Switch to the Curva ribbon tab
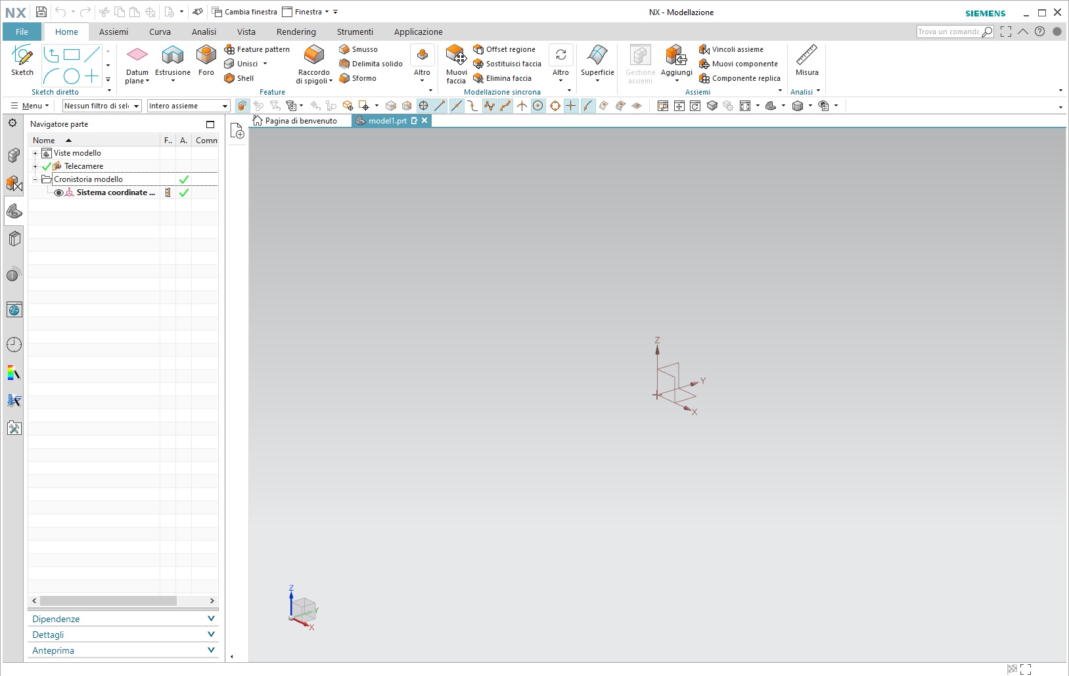 click(x=160, y=32)
